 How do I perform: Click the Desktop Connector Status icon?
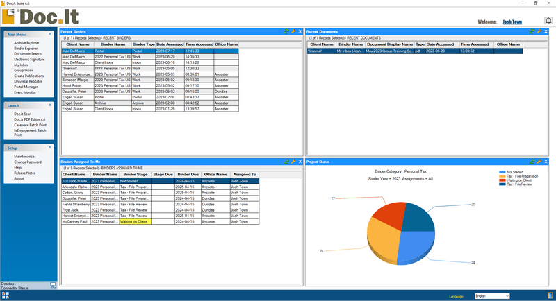[x=53, y=285]
